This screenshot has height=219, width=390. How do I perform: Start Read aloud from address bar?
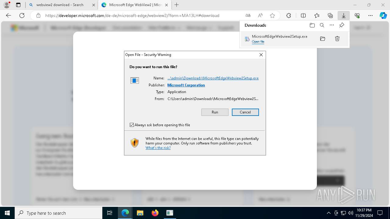click(260, 16)
